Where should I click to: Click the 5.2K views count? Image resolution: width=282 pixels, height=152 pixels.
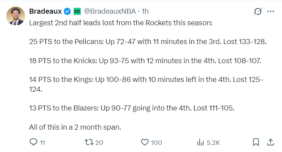pos(213,143)
